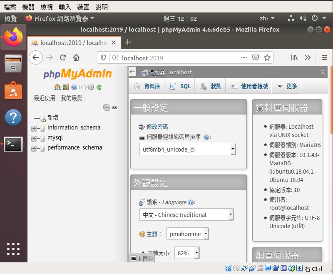Bookmark this page with the star icon
Image resolution: width=333 pixels, height=274 pixels.
tap(267, 57)
